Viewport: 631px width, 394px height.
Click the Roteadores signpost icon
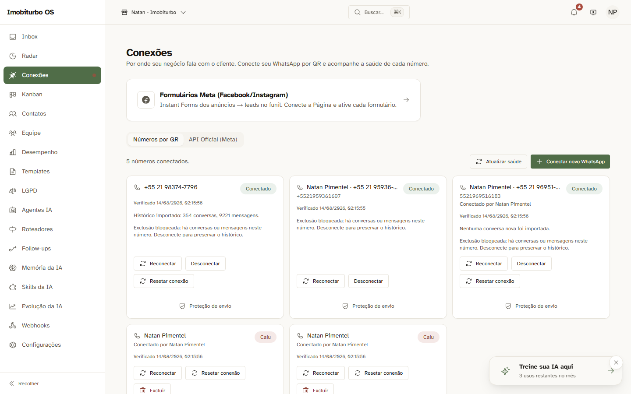click(13, 229)
